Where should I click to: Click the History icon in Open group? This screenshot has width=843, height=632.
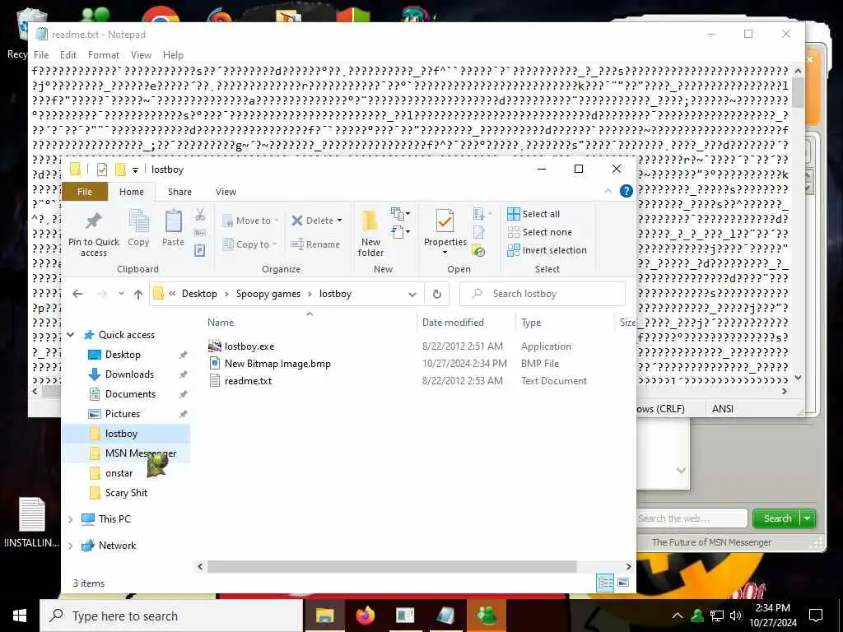click(x=478, y=250)
